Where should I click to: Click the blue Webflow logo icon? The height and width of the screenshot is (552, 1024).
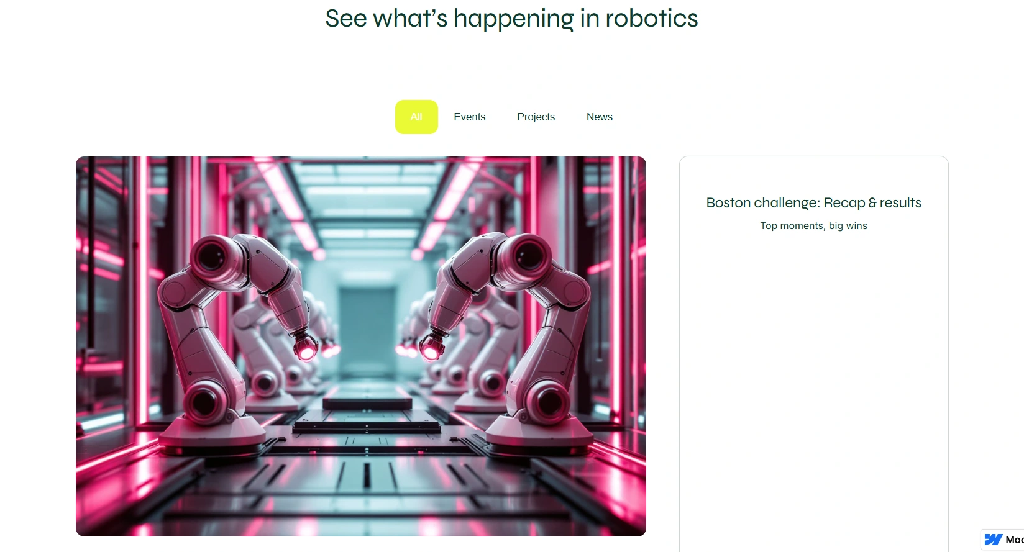(993, 540)
